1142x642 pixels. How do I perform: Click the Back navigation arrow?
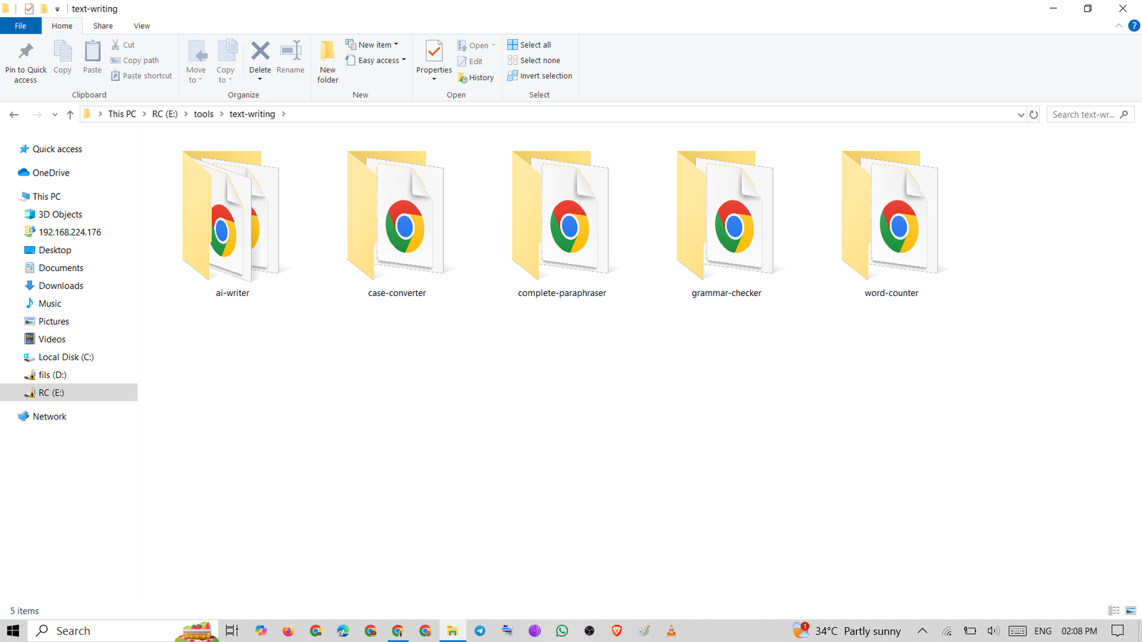coord(14,115)
